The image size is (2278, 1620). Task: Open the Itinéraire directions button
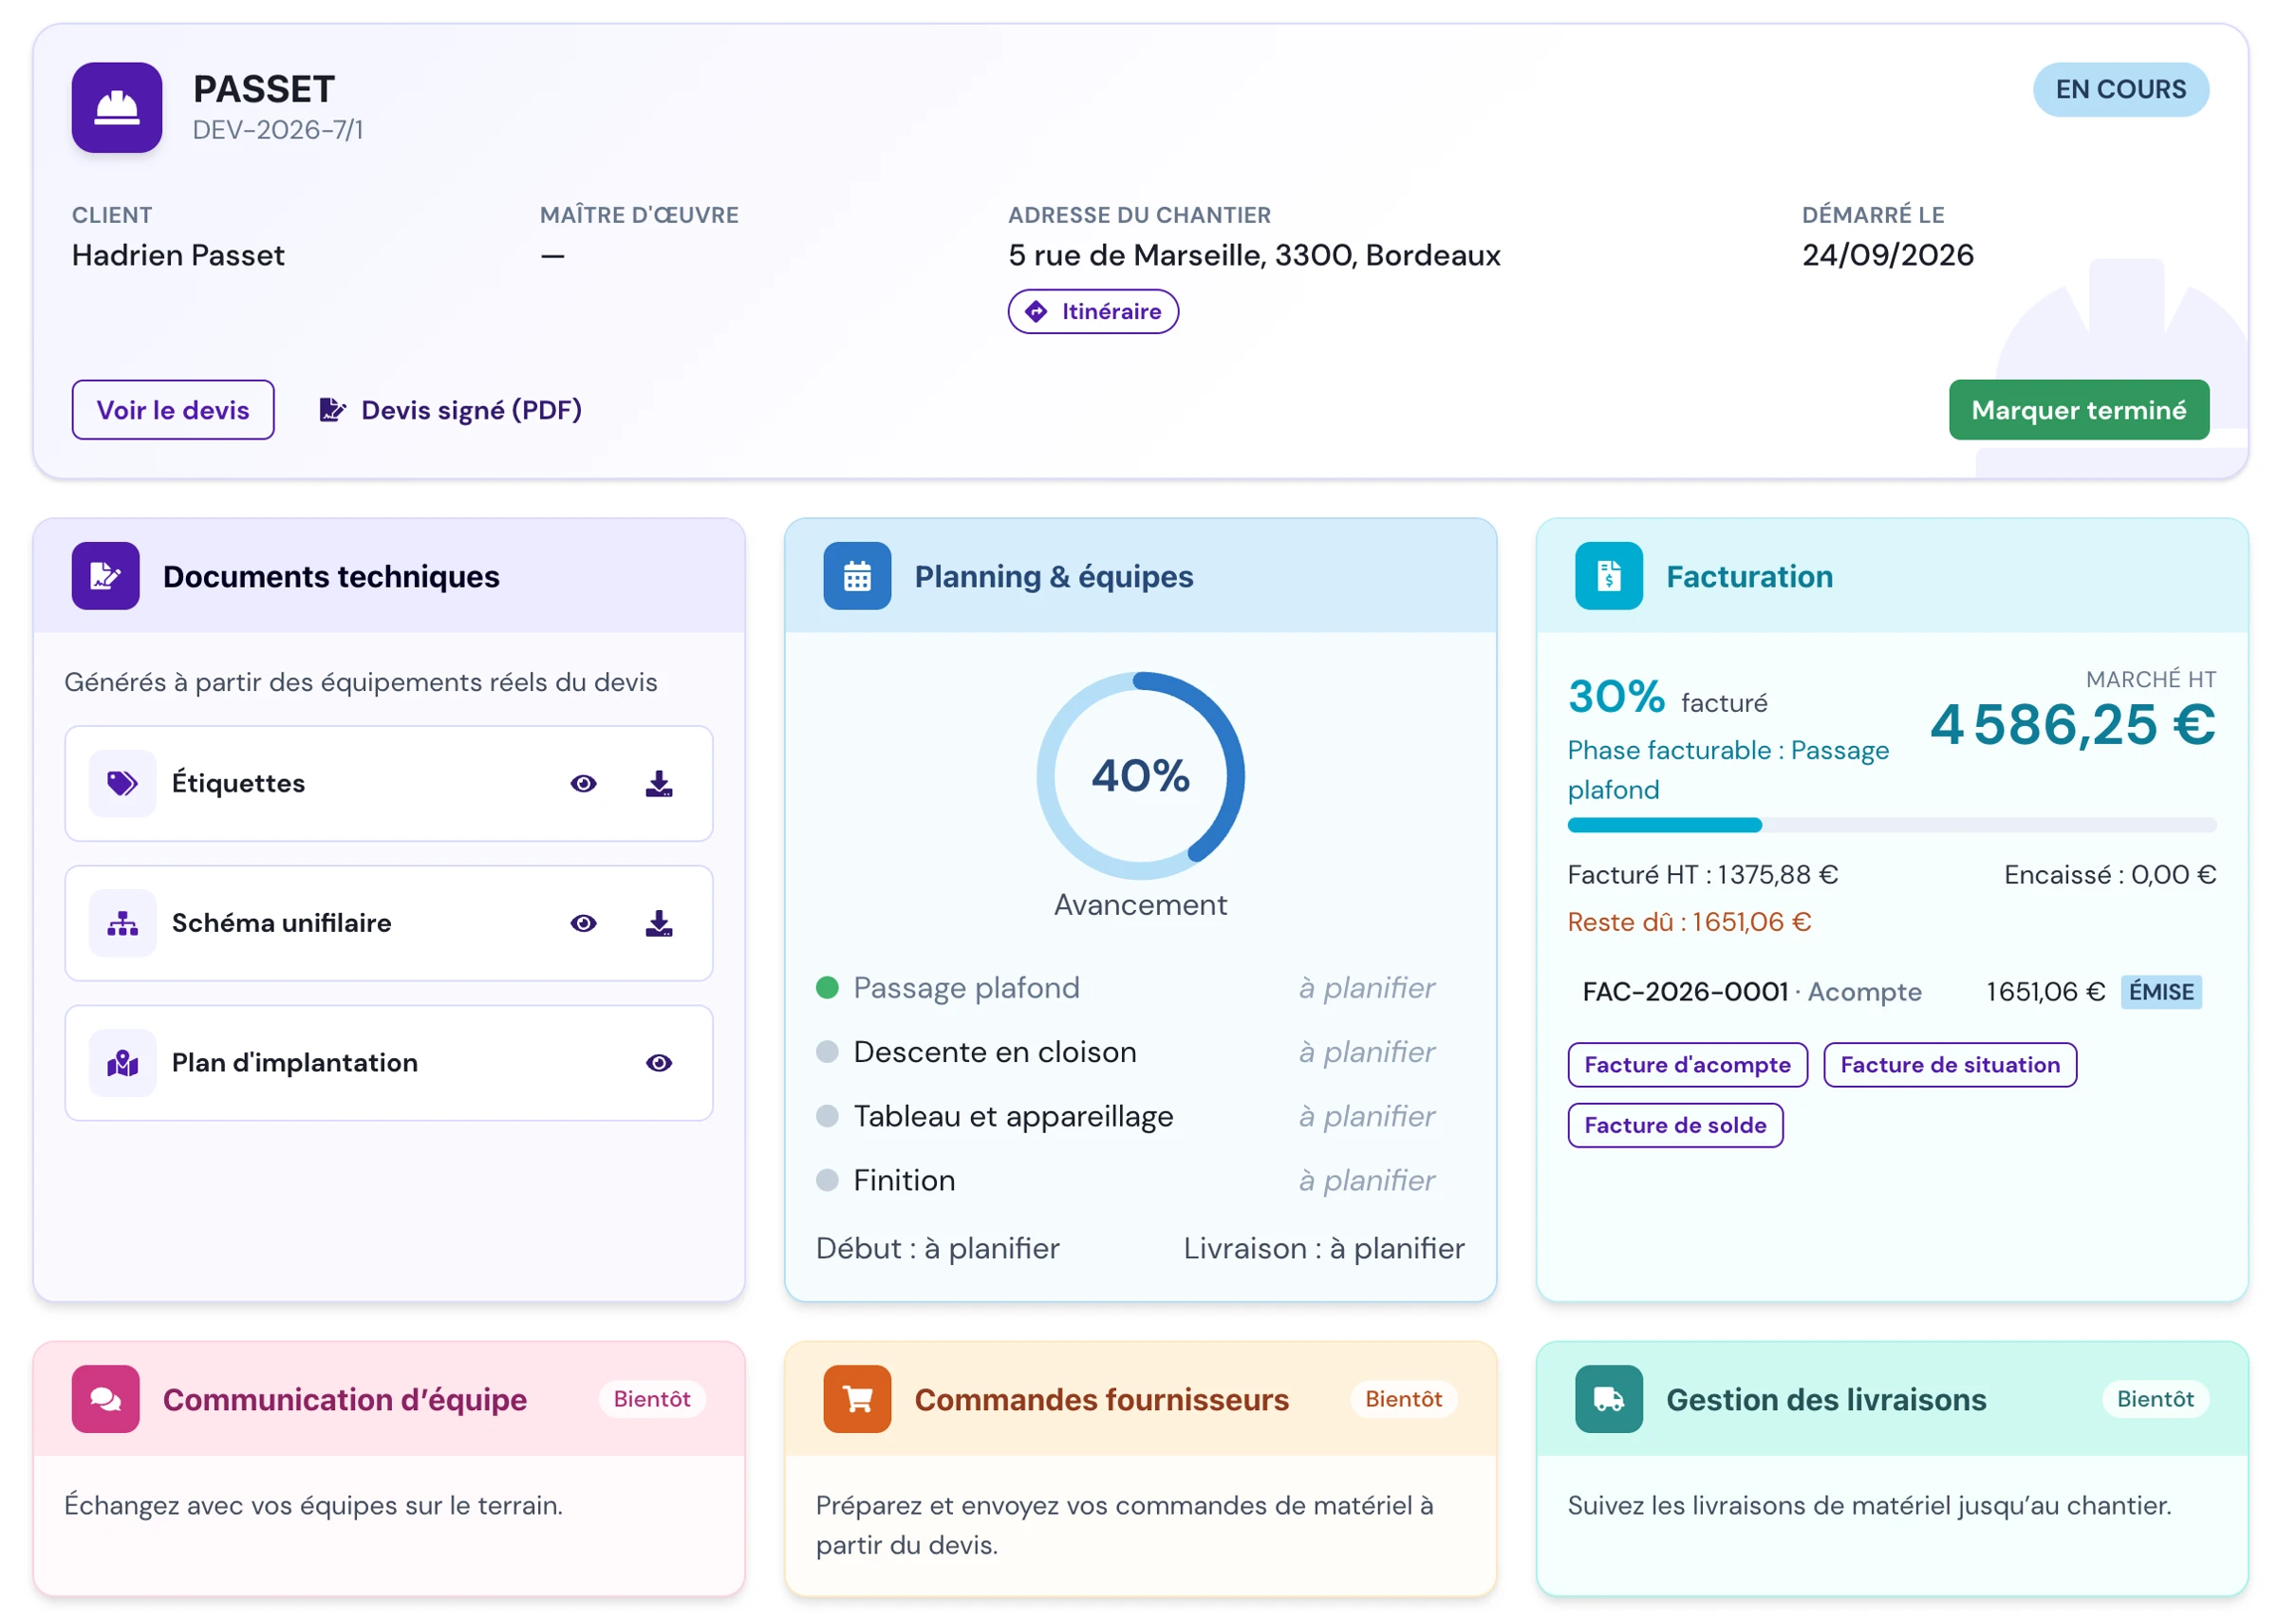click(1092, 311)
